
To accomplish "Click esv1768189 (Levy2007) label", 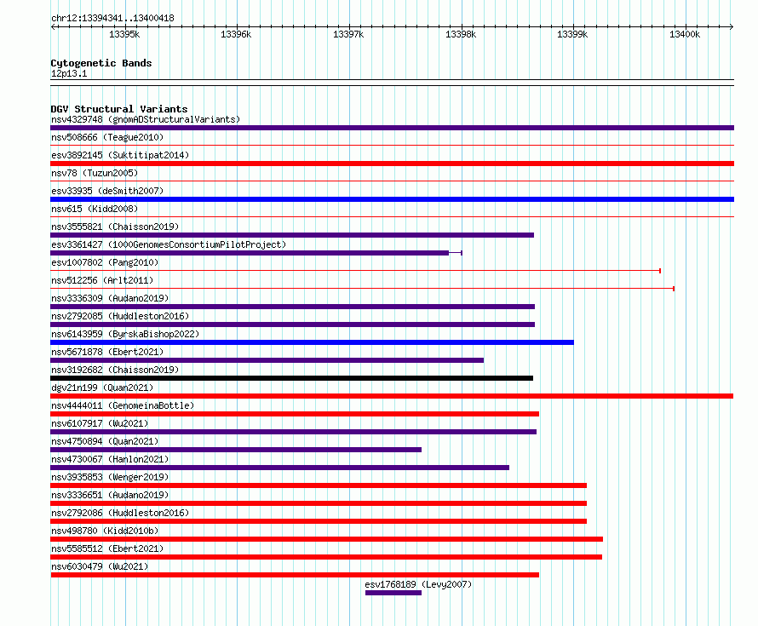I will pyautogui.click(x=418, y=584).
